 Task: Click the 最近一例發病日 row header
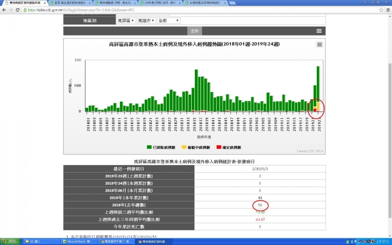(128, 169)
